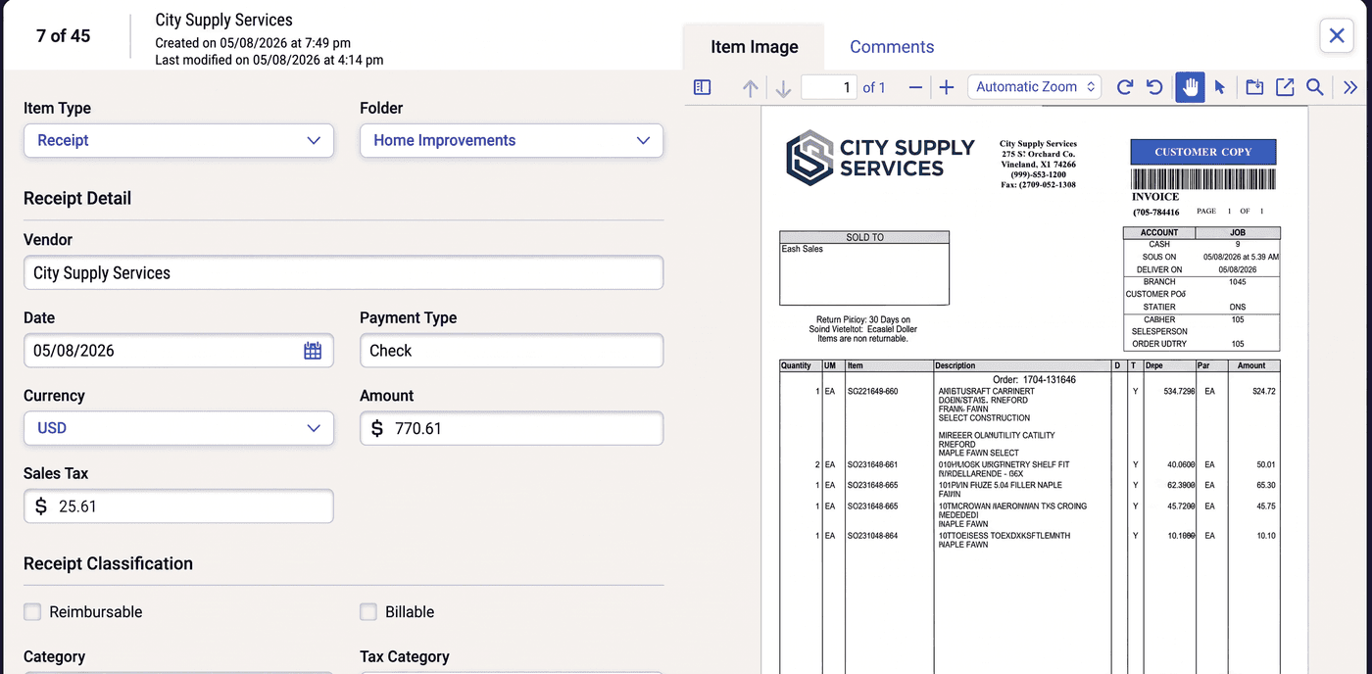Viewport: 1372px width, 674px height.
Task: Rotate document clockwise
Action: pos(1125,87)
